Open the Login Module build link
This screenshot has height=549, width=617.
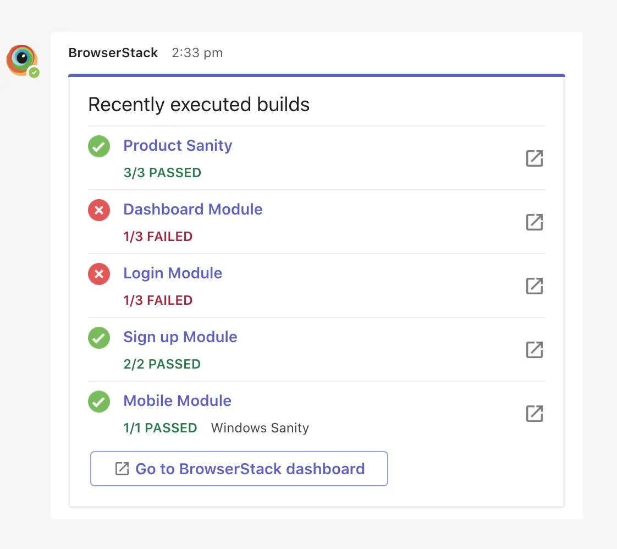(x=173, y=273)
